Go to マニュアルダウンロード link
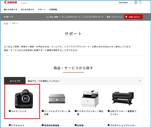The height and width of the screenshot is (128, 151). point(71,17)
